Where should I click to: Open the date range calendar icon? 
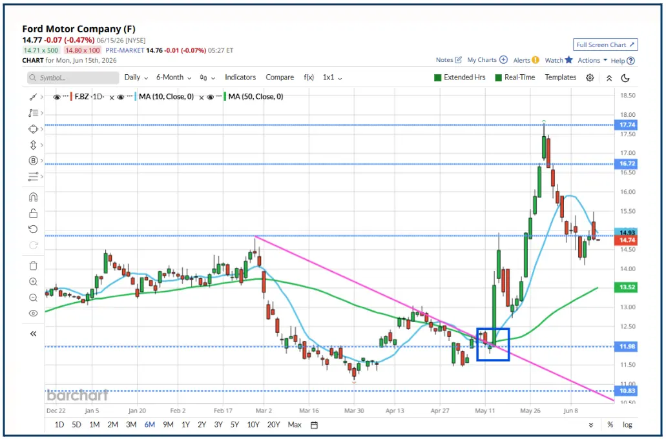(x=314, y=425)
